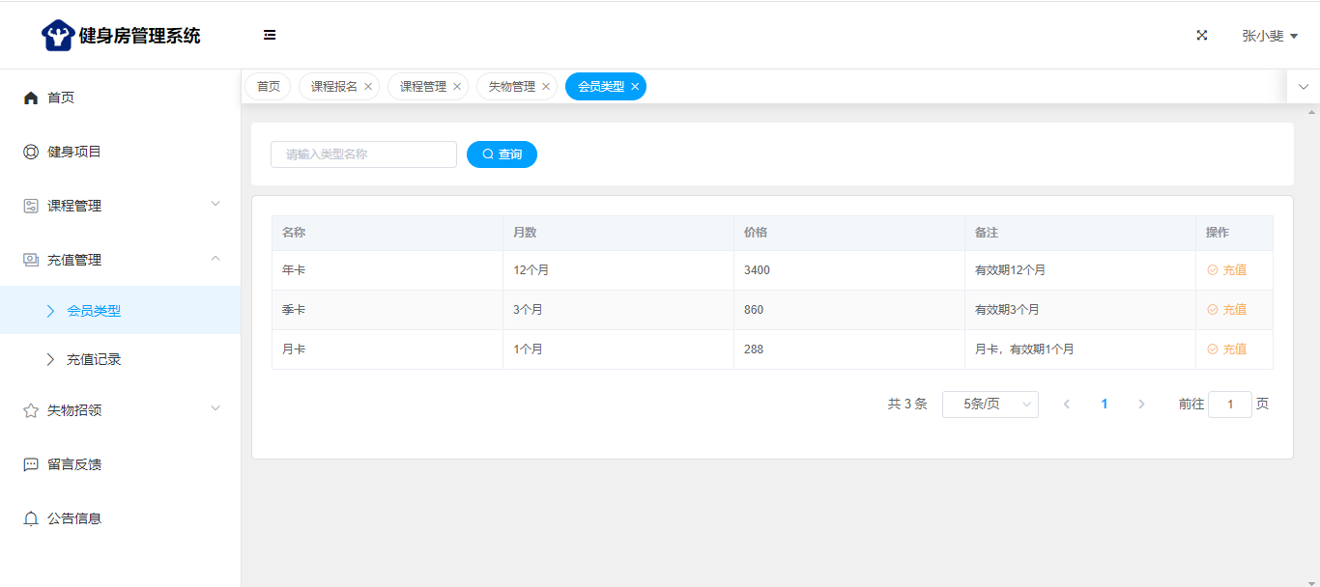Click the 有效期3个月 remark cell

coord(1080,310)
